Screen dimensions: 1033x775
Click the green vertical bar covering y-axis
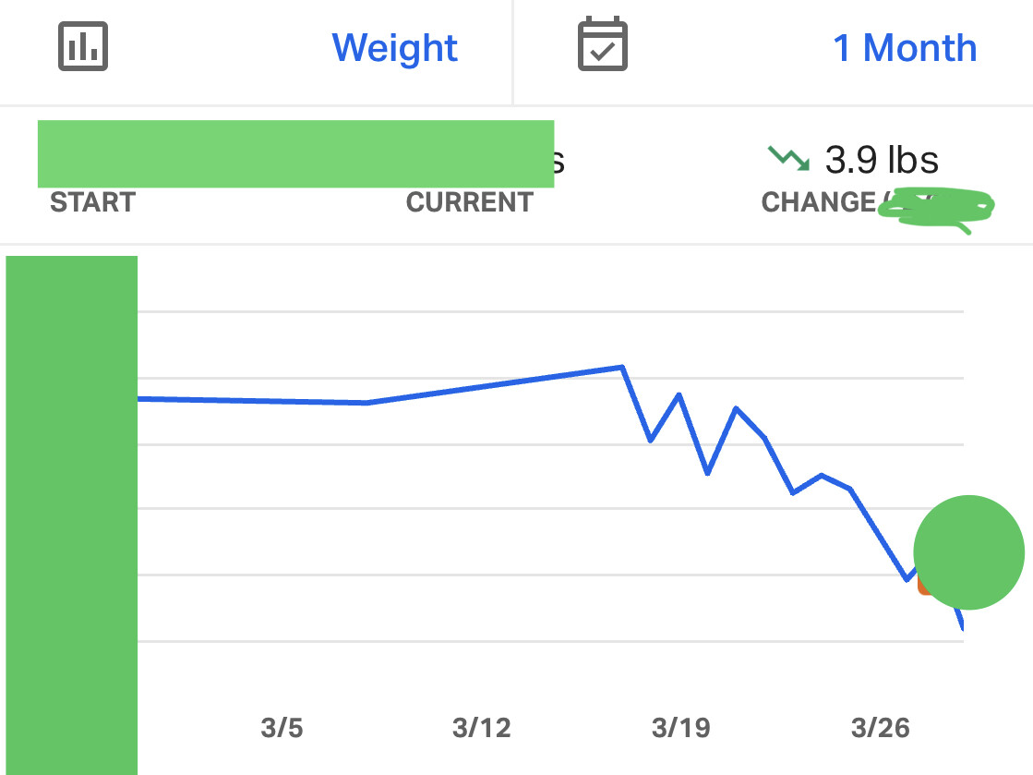(x=72, y=515)
